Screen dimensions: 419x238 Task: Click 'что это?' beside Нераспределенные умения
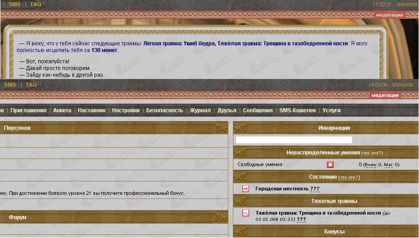(x=371, y=153)
